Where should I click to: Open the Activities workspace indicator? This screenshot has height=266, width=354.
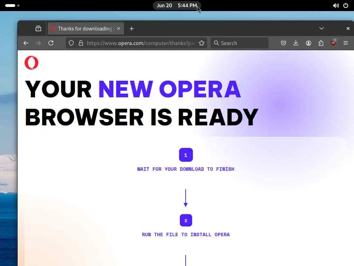(x=12, y=6)
